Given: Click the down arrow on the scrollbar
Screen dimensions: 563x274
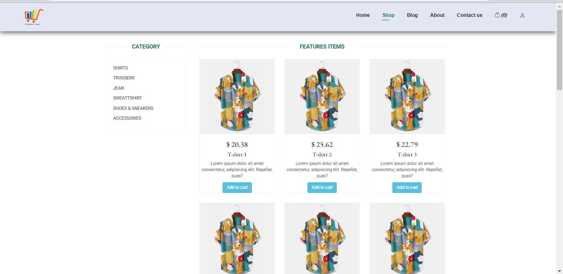Looking at the screenshot, I should [x=560, y=271].
